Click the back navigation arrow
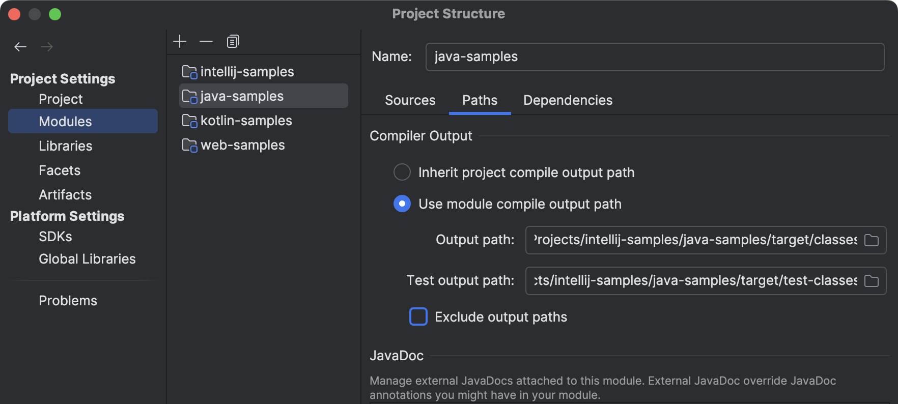Viewport: 898px width, 404px height. (20, 47)
